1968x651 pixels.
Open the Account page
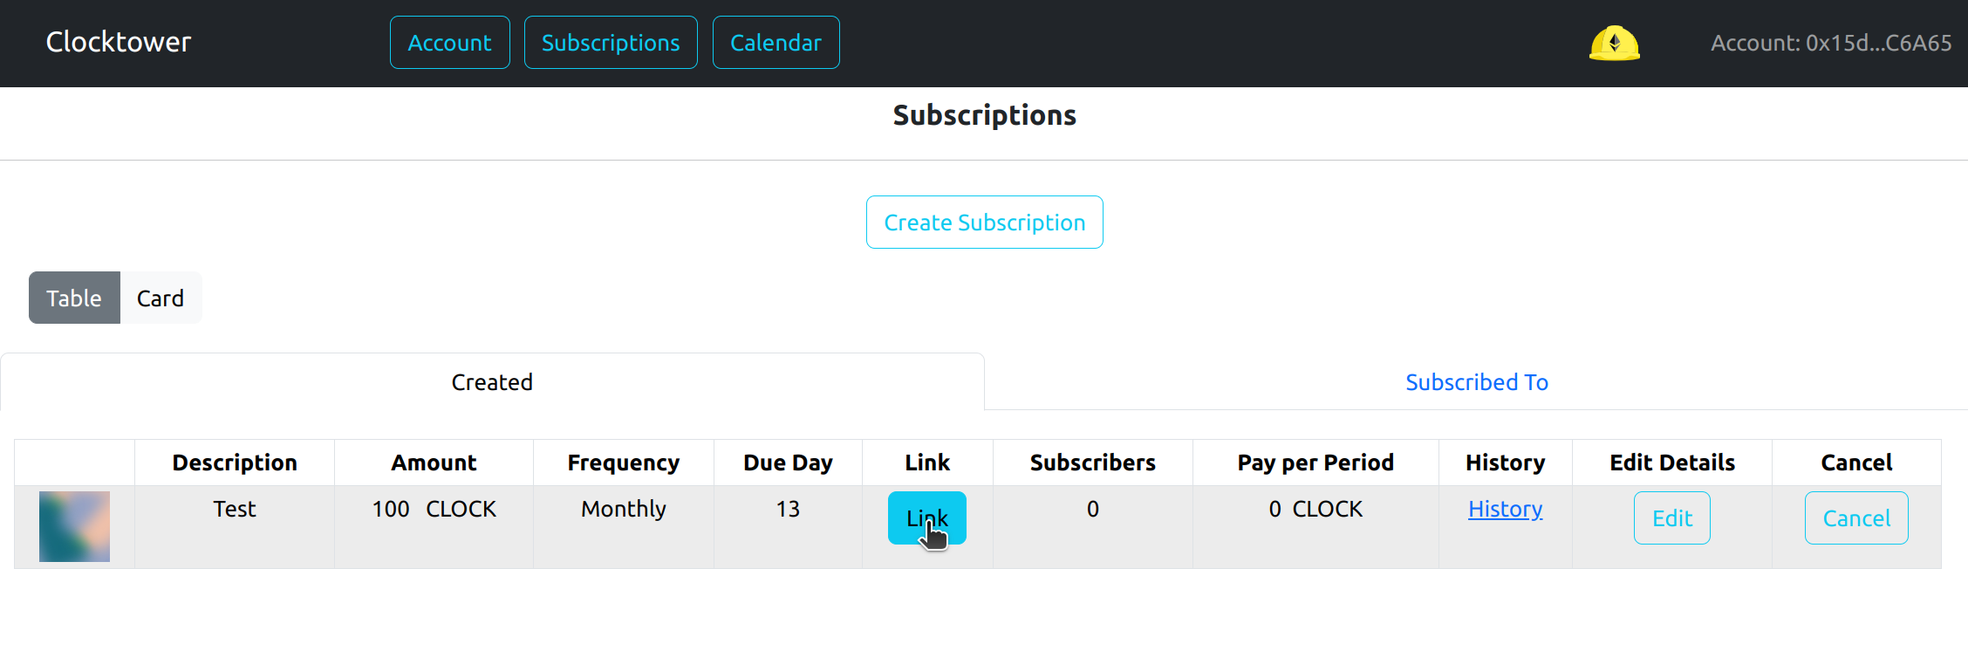[x=449, y=43]
